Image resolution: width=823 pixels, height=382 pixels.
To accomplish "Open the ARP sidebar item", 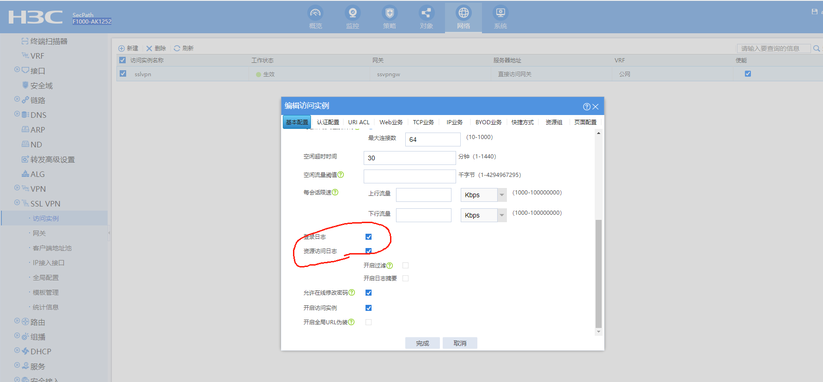I will point(33,130).
